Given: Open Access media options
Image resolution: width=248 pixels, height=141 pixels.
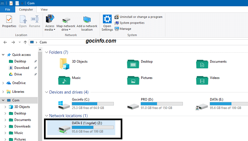Looking at the screenshot, I should [50, 23].
